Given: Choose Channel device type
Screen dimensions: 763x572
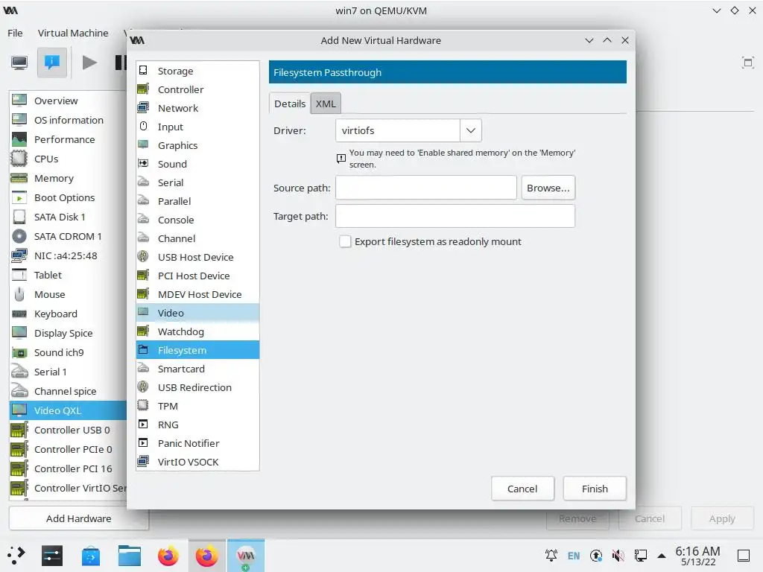Looking at the screenshot, I should [197, 238].
